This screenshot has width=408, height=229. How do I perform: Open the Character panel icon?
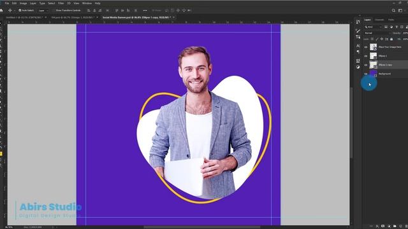(x=358, y=46)
